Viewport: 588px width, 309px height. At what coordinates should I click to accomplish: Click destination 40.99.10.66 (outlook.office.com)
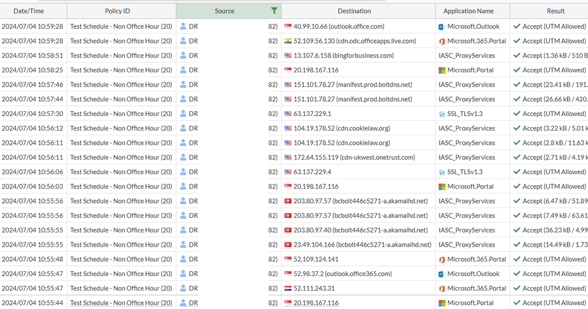(x=338, y=26)
